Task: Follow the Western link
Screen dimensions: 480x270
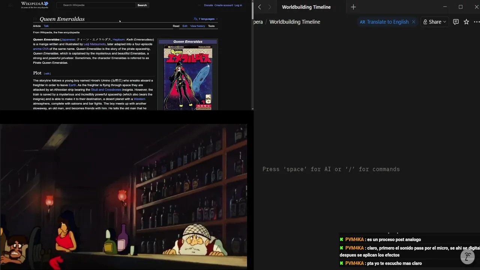Action: pos(139,99)
